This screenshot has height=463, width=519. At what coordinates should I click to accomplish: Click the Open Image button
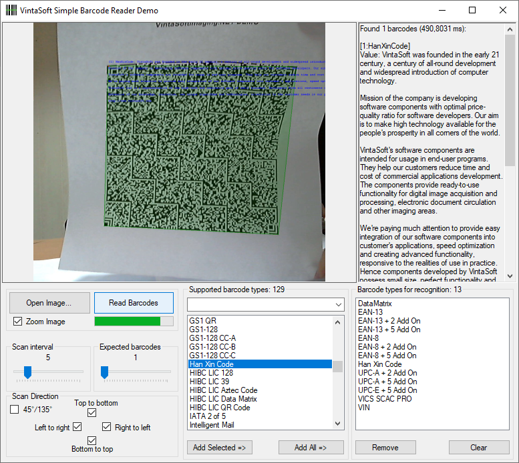pyautogui.click(x=49, y=303)
